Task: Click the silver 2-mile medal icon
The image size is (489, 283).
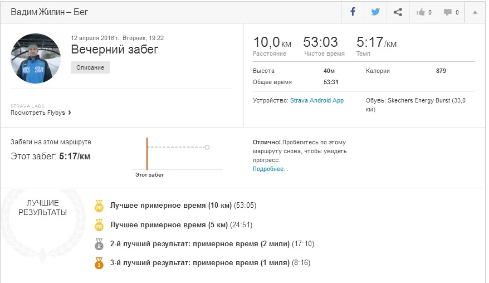Action: [x=99, y=244]
